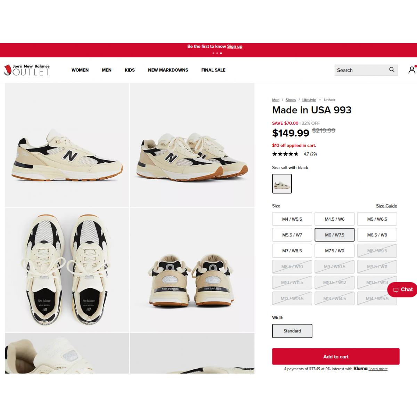Click the star rating reviews
The image size is (417, 417).
click(x=294, y=154)
